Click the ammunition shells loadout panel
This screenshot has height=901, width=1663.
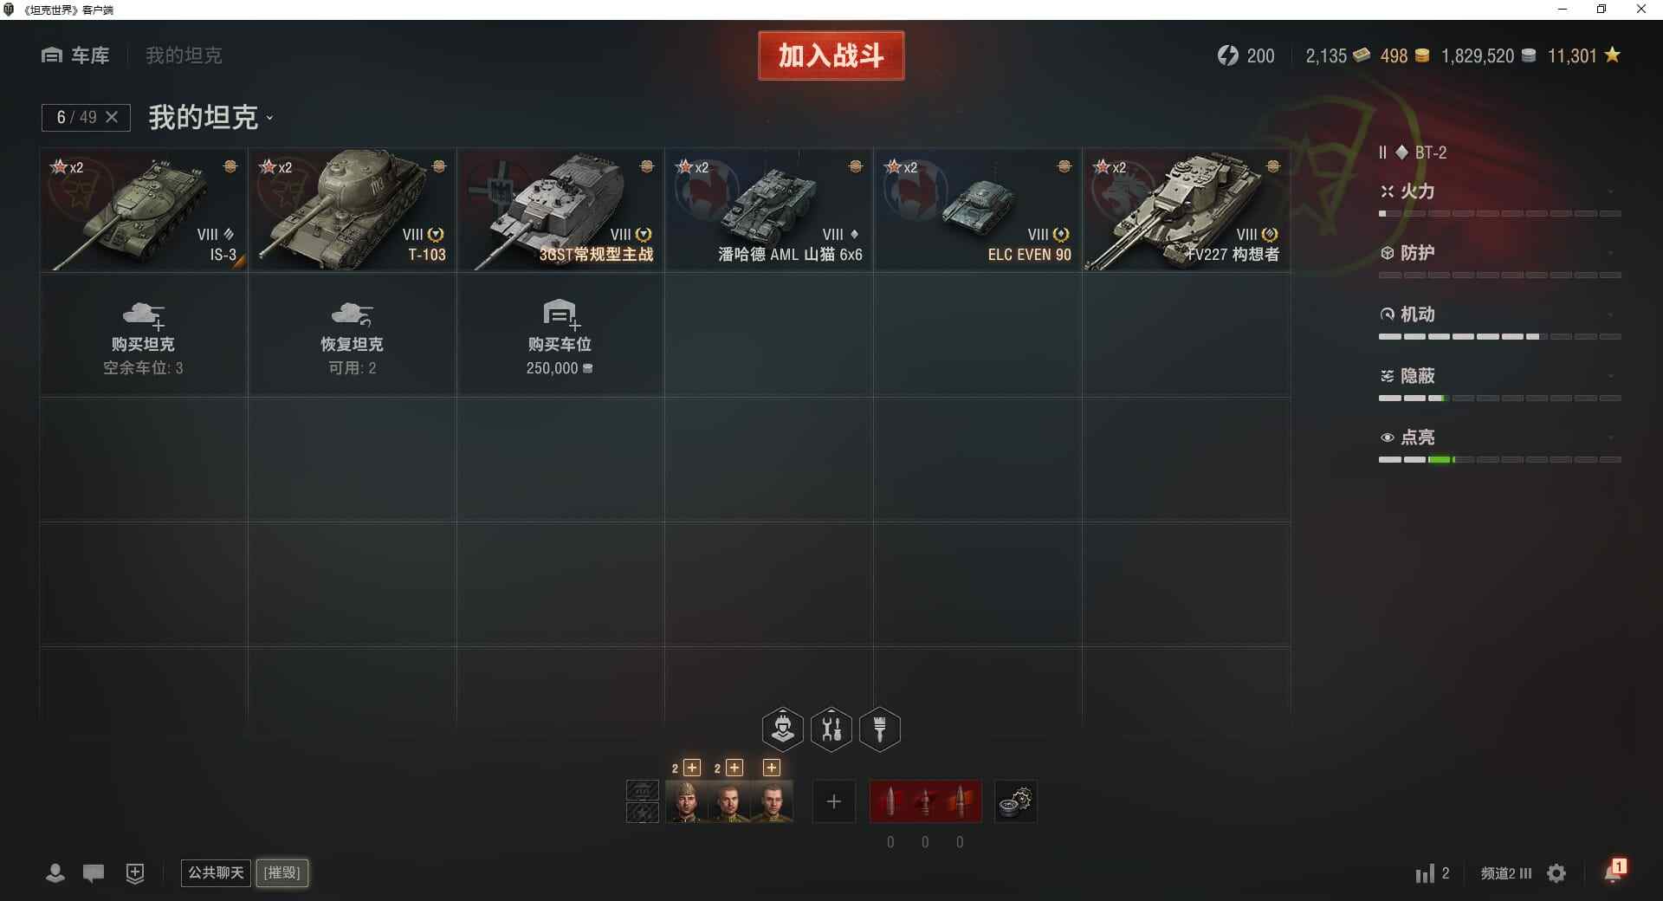[x=925, y=801]
